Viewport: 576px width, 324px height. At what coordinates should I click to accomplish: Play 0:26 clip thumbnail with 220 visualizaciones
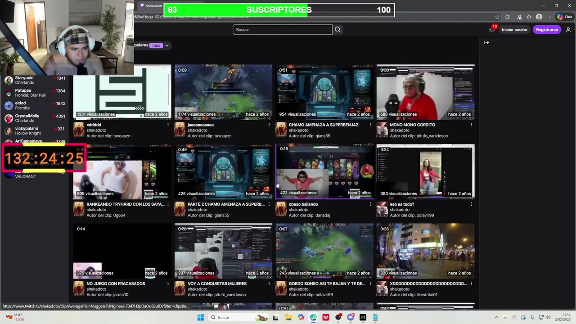point(425,251)
